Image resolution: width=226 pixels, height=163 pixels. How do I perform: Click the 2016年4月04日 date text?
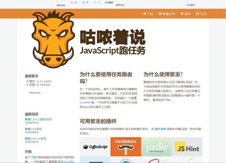[32, 132]
